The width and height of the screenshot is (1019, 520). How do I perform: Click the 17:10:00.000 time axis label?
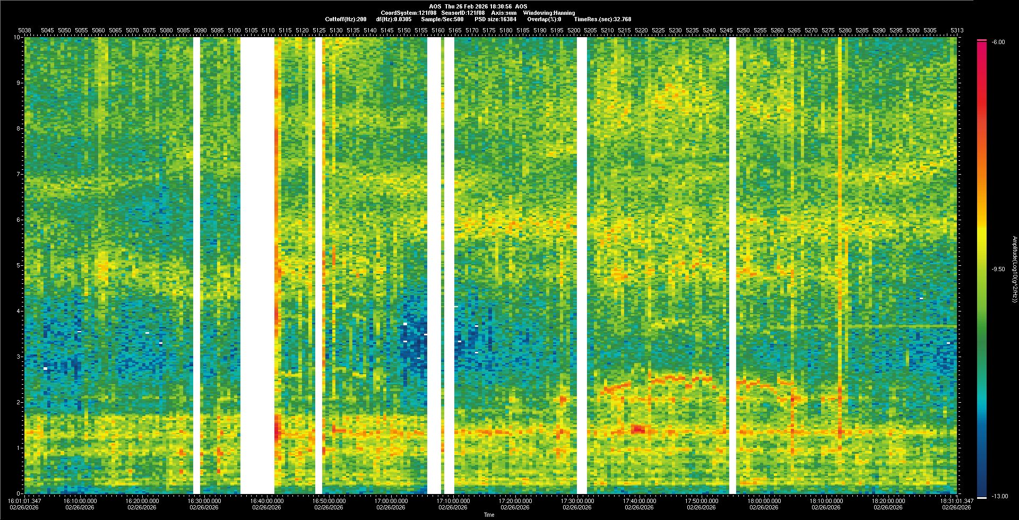tap(453, 500)
